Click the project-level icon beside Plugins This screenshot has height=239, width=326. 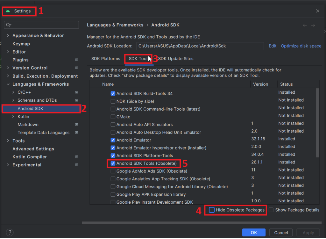point(77,60)
